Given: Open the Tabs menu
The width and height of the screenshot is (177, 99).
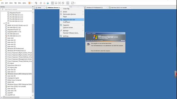Looking at the screenshot, I should click(x=20, y=3).
